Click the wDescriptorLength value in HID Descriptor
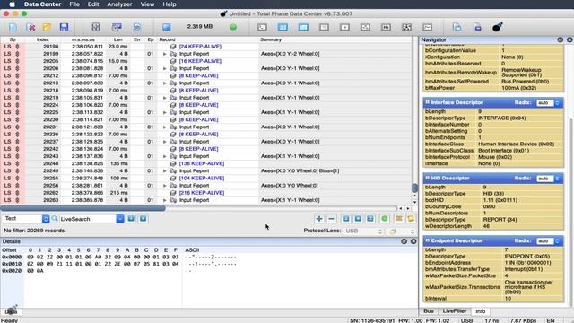This screenshot has width=574, height=323. (x=486, y=226)
